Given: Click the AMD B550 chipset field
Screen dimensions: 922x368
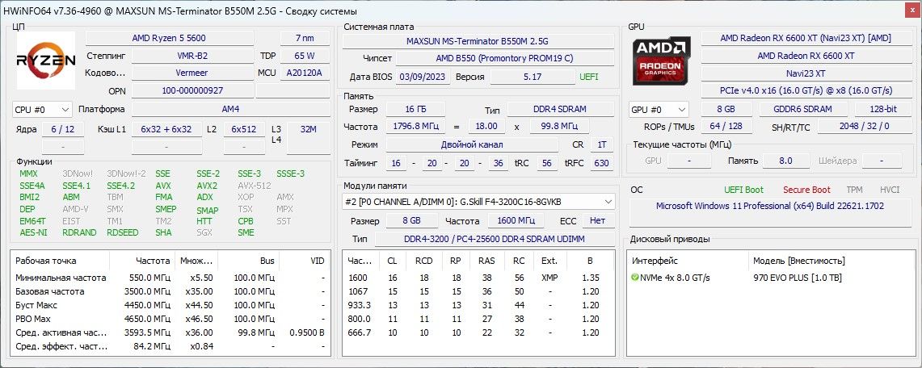Looking at the screenshot, I should (x=504, y=59).
